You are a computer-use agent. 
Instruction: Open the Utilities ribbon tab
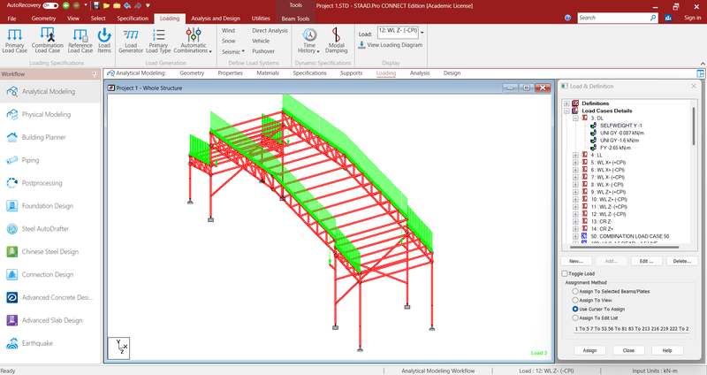(x=261, y=19)
